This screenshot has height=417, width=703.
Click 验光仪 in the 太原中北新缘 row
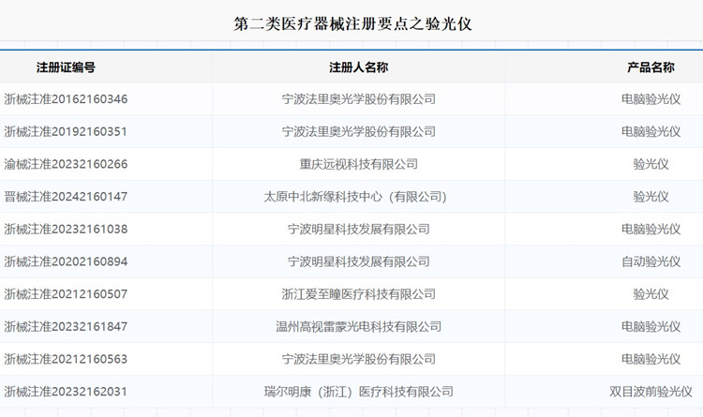click(651, 197)
